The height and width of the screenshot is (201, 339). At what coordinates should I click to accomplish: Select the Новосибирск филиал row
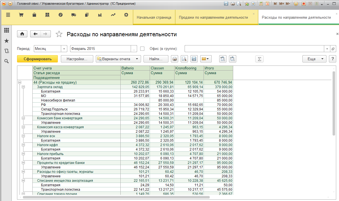tap(133, 100)
